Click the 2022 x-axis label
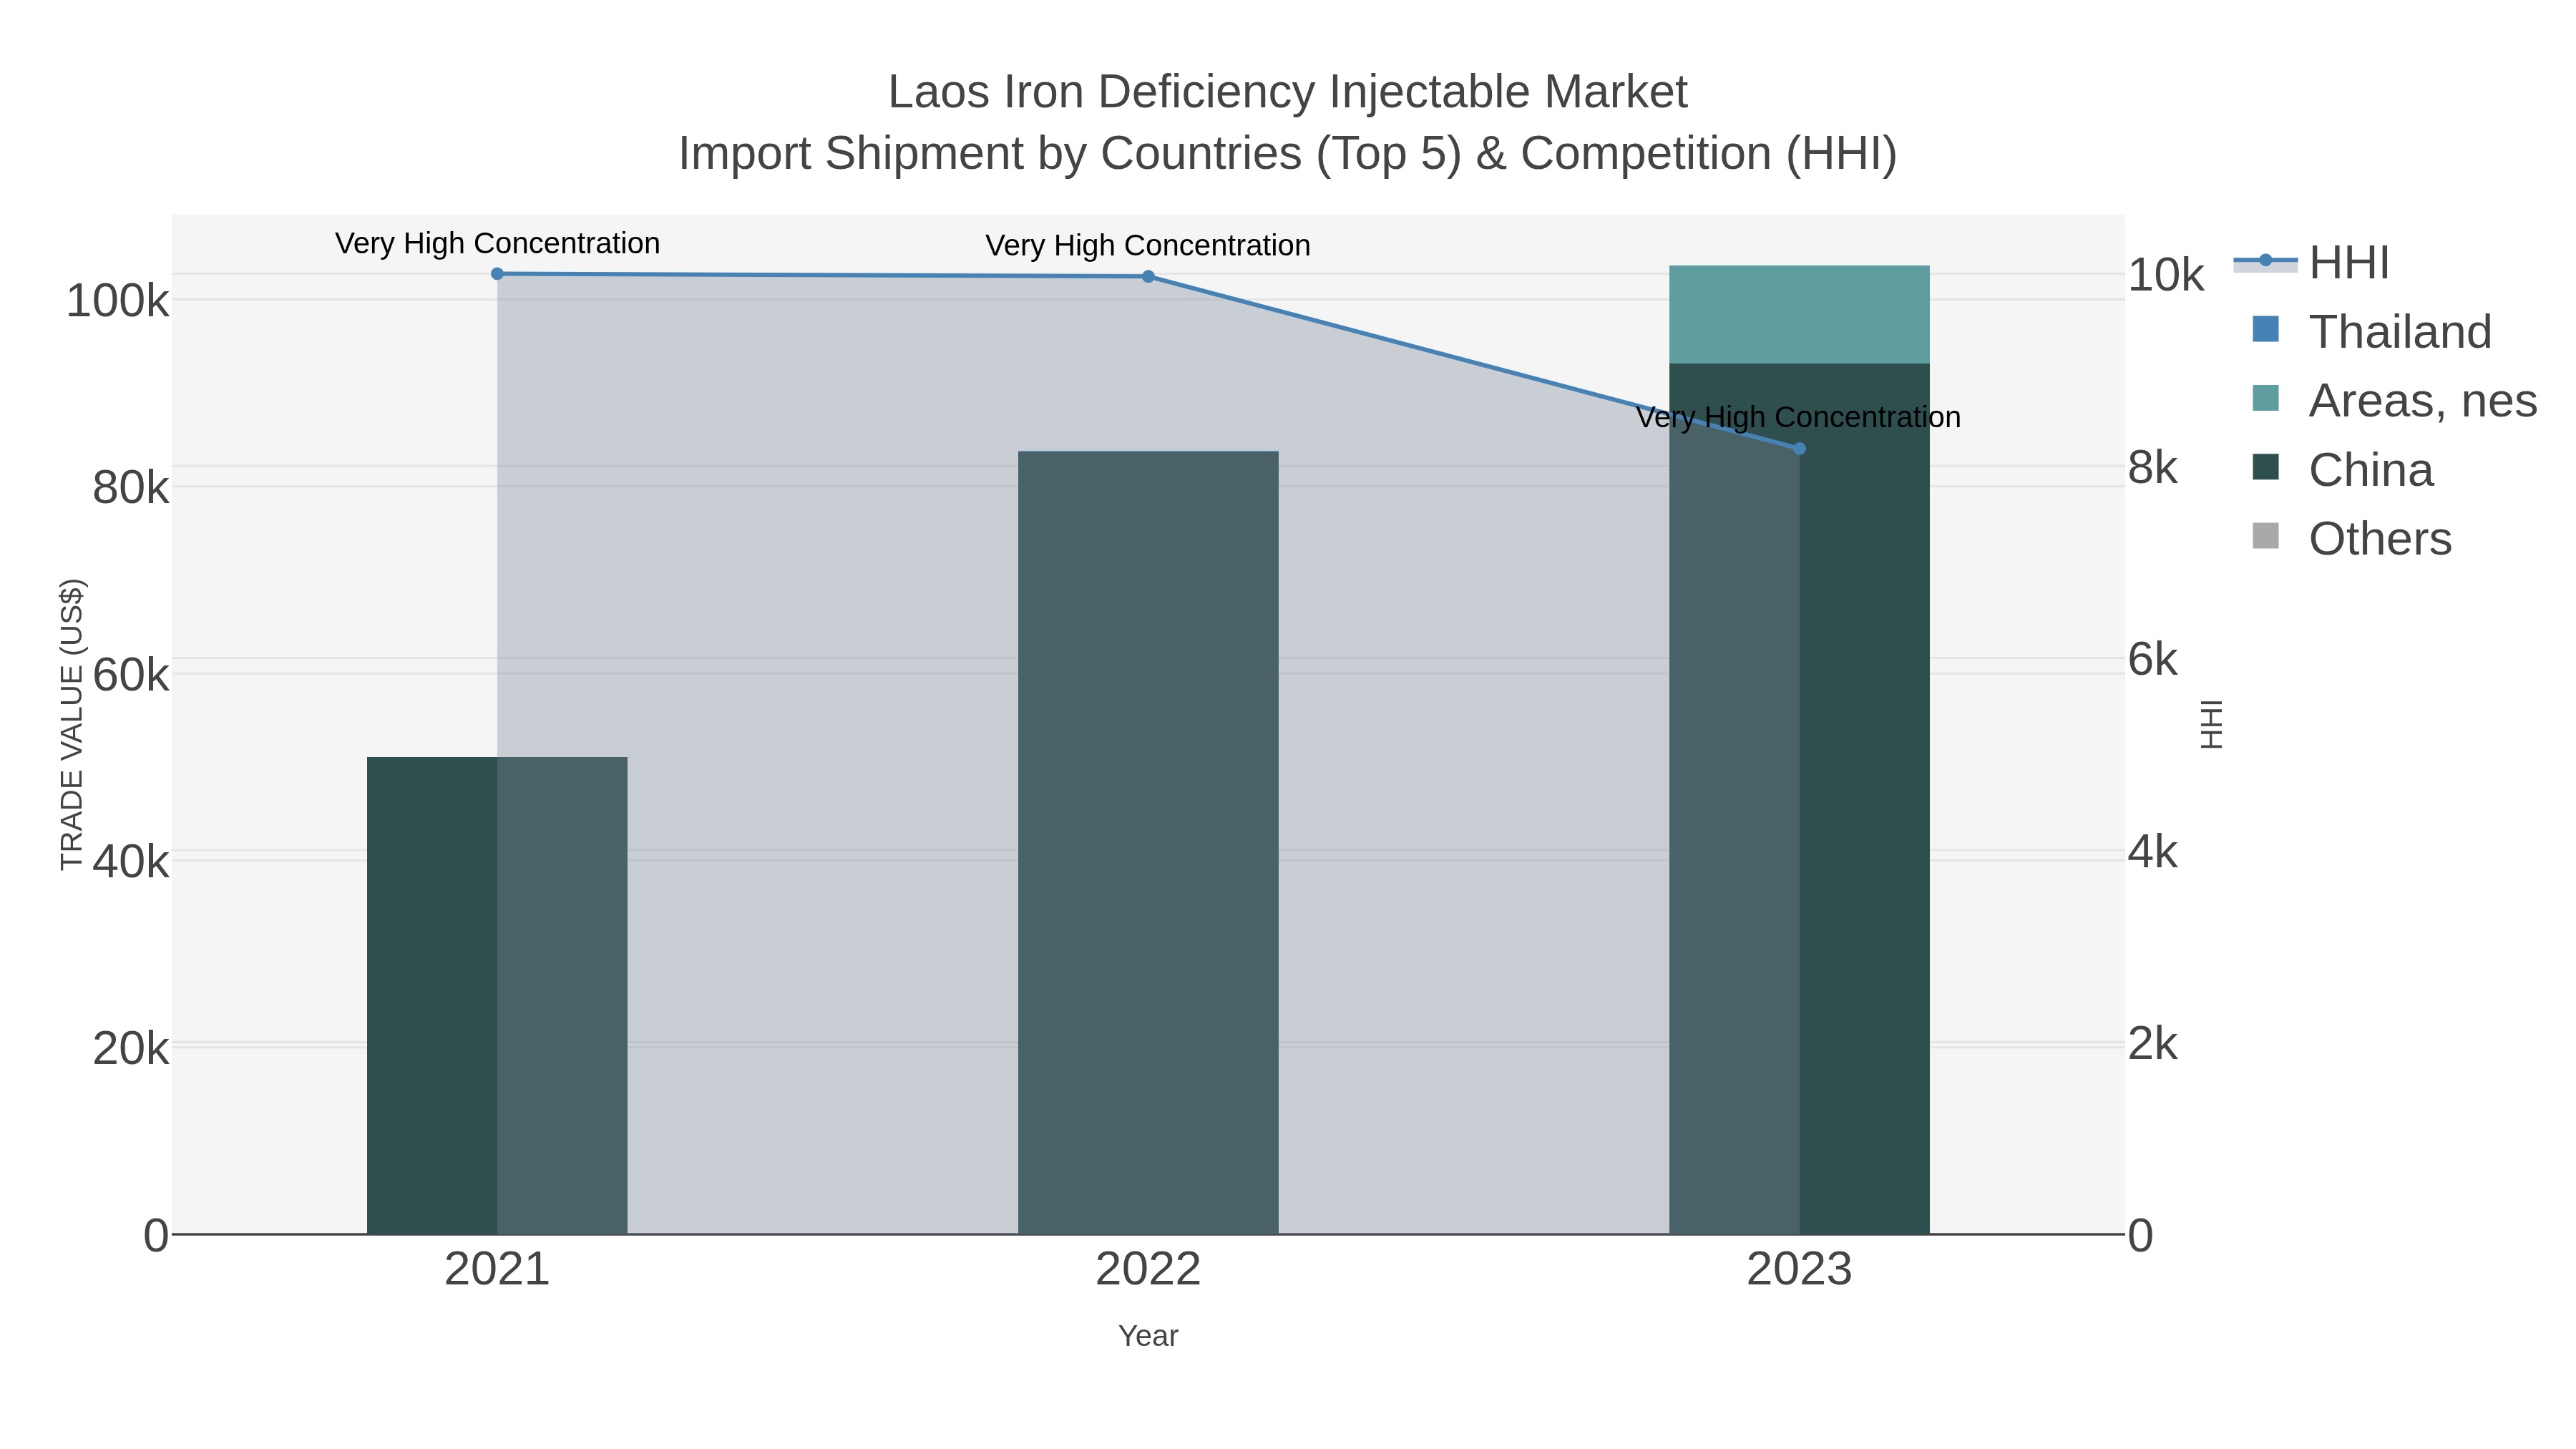This screenshot has width=2576, height=1449. 1148,1270
